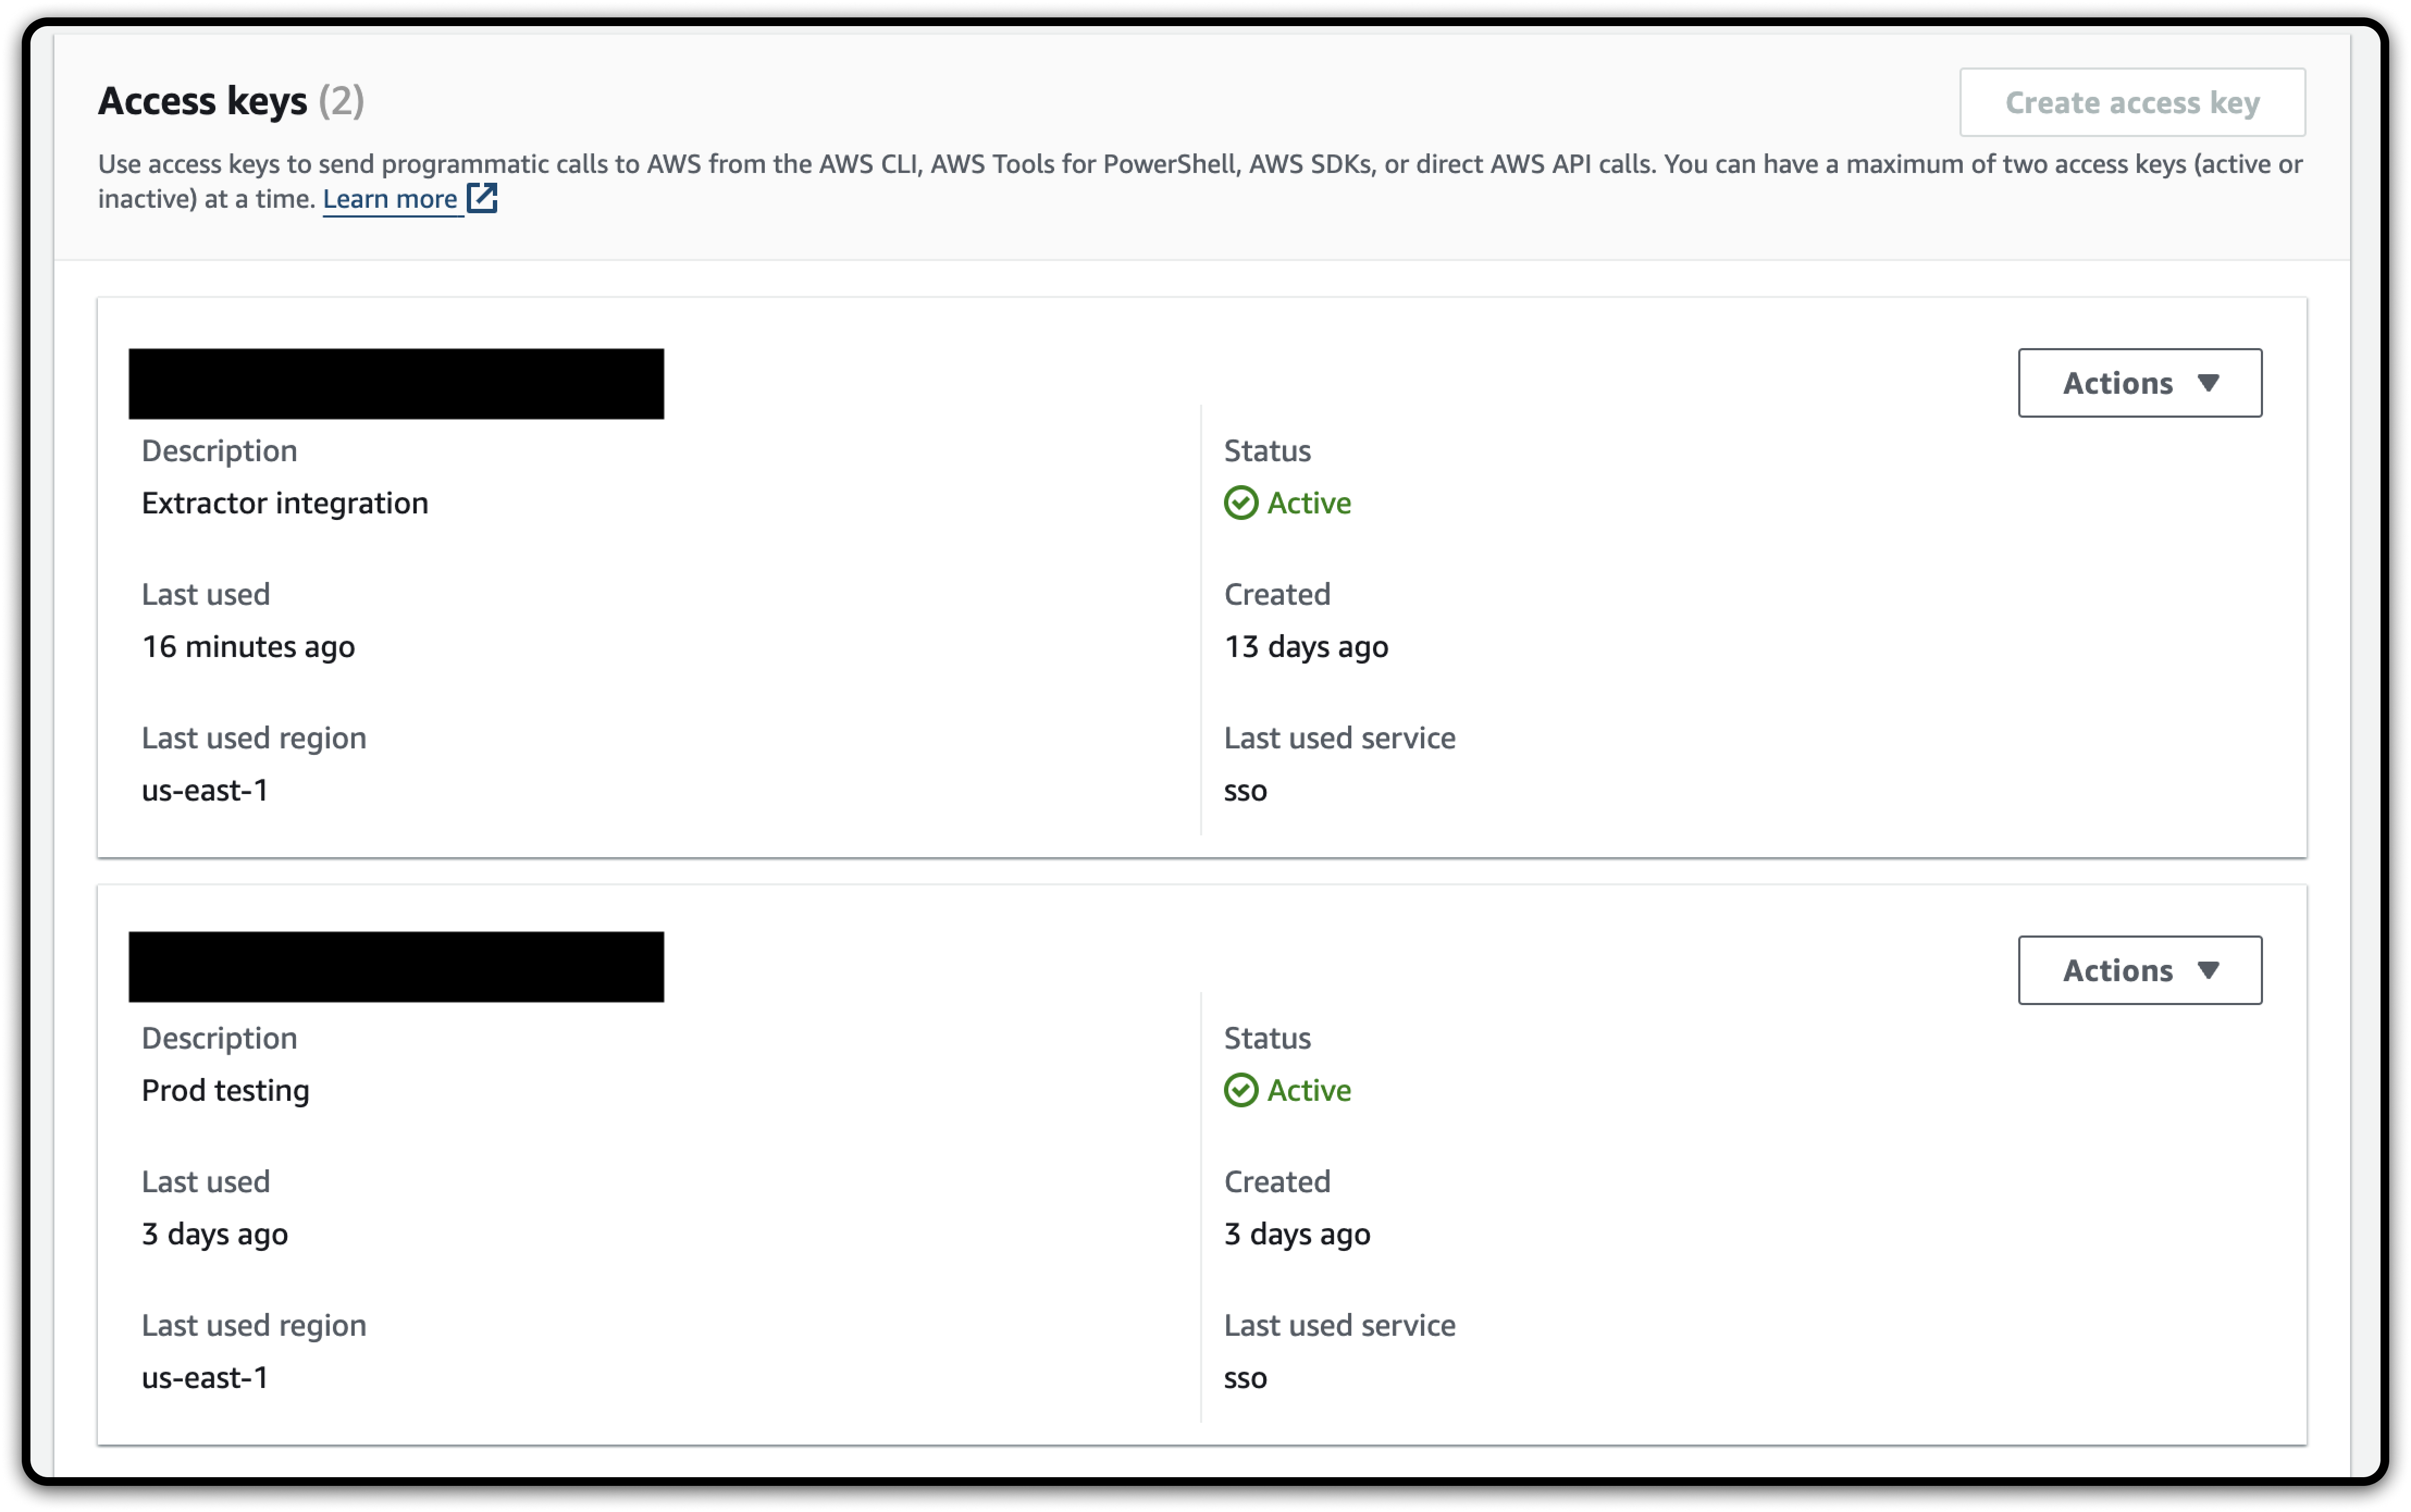The image size is (2411, 1512).
Task: Click us-east-1 region under Prod testing
Action: point(205,1378)
